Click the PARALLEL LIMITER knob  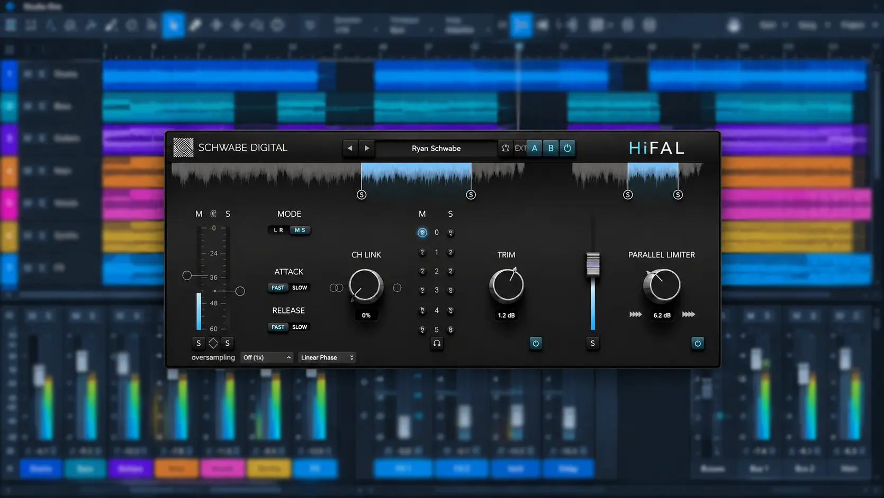[662, 285]
